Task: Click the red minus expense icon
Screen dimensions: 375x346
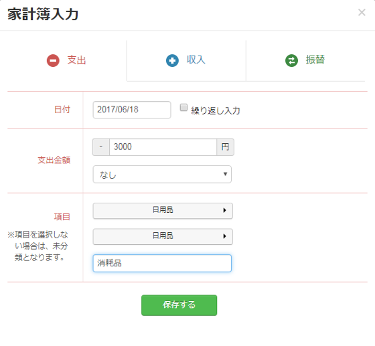Action: pyautogui.click(x=53, y=60)
